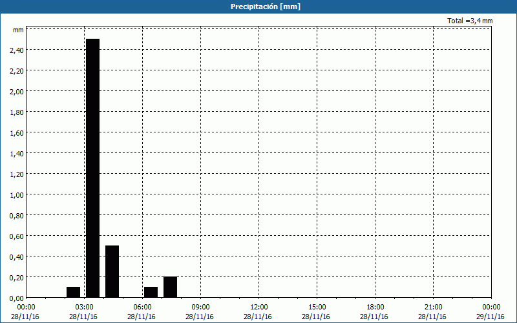
Task: Select the small bar just before 03:00
Action: tap(73, 292)
